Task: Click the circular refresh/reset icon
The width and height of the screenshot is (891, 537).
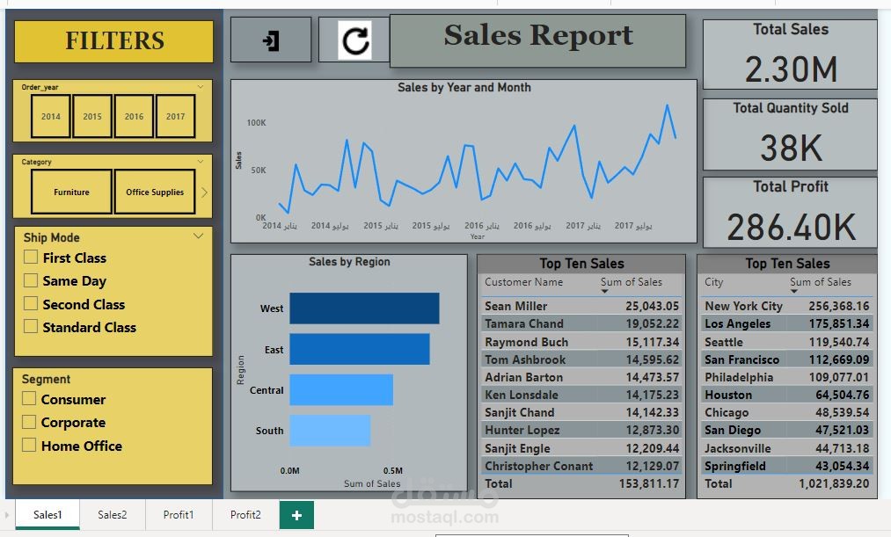Action: pyautogui.click(x=355, y=40)
